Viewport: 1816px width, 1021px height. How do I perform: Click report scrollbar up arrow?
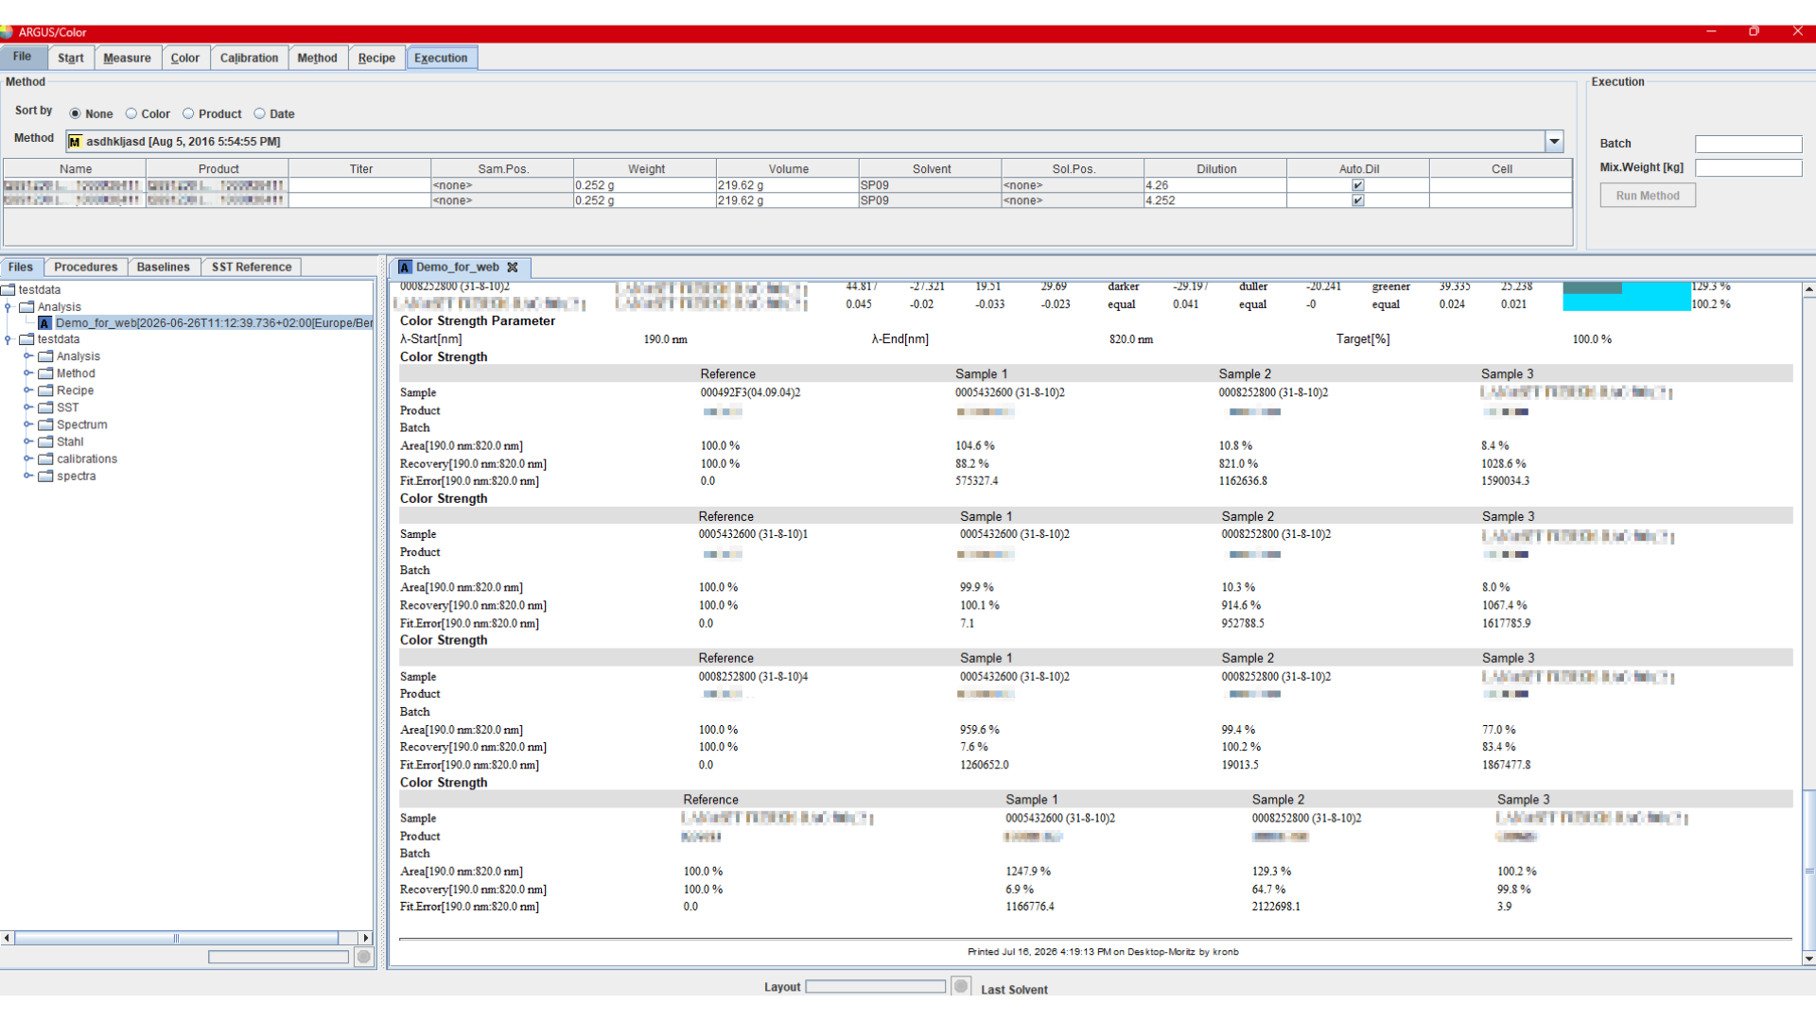1808,289
